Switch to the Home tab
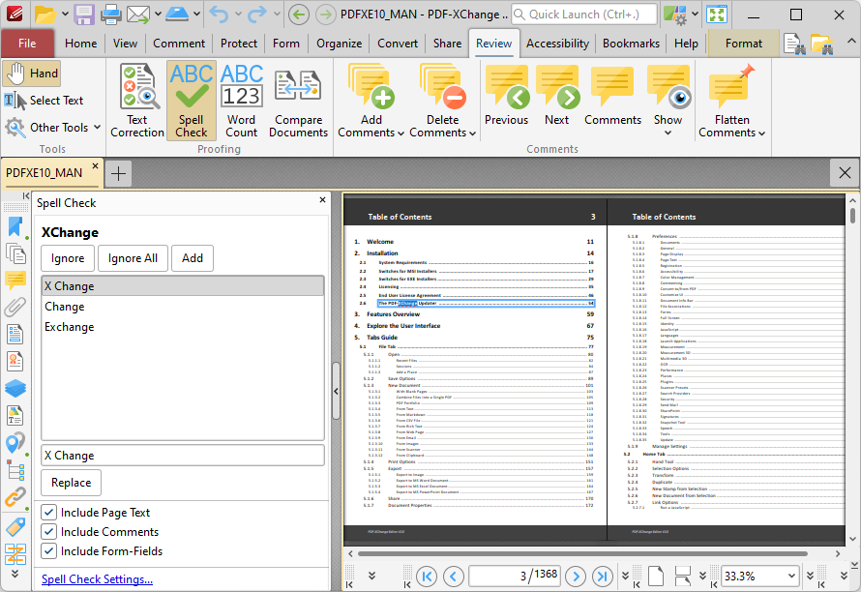 coord(80,44)
